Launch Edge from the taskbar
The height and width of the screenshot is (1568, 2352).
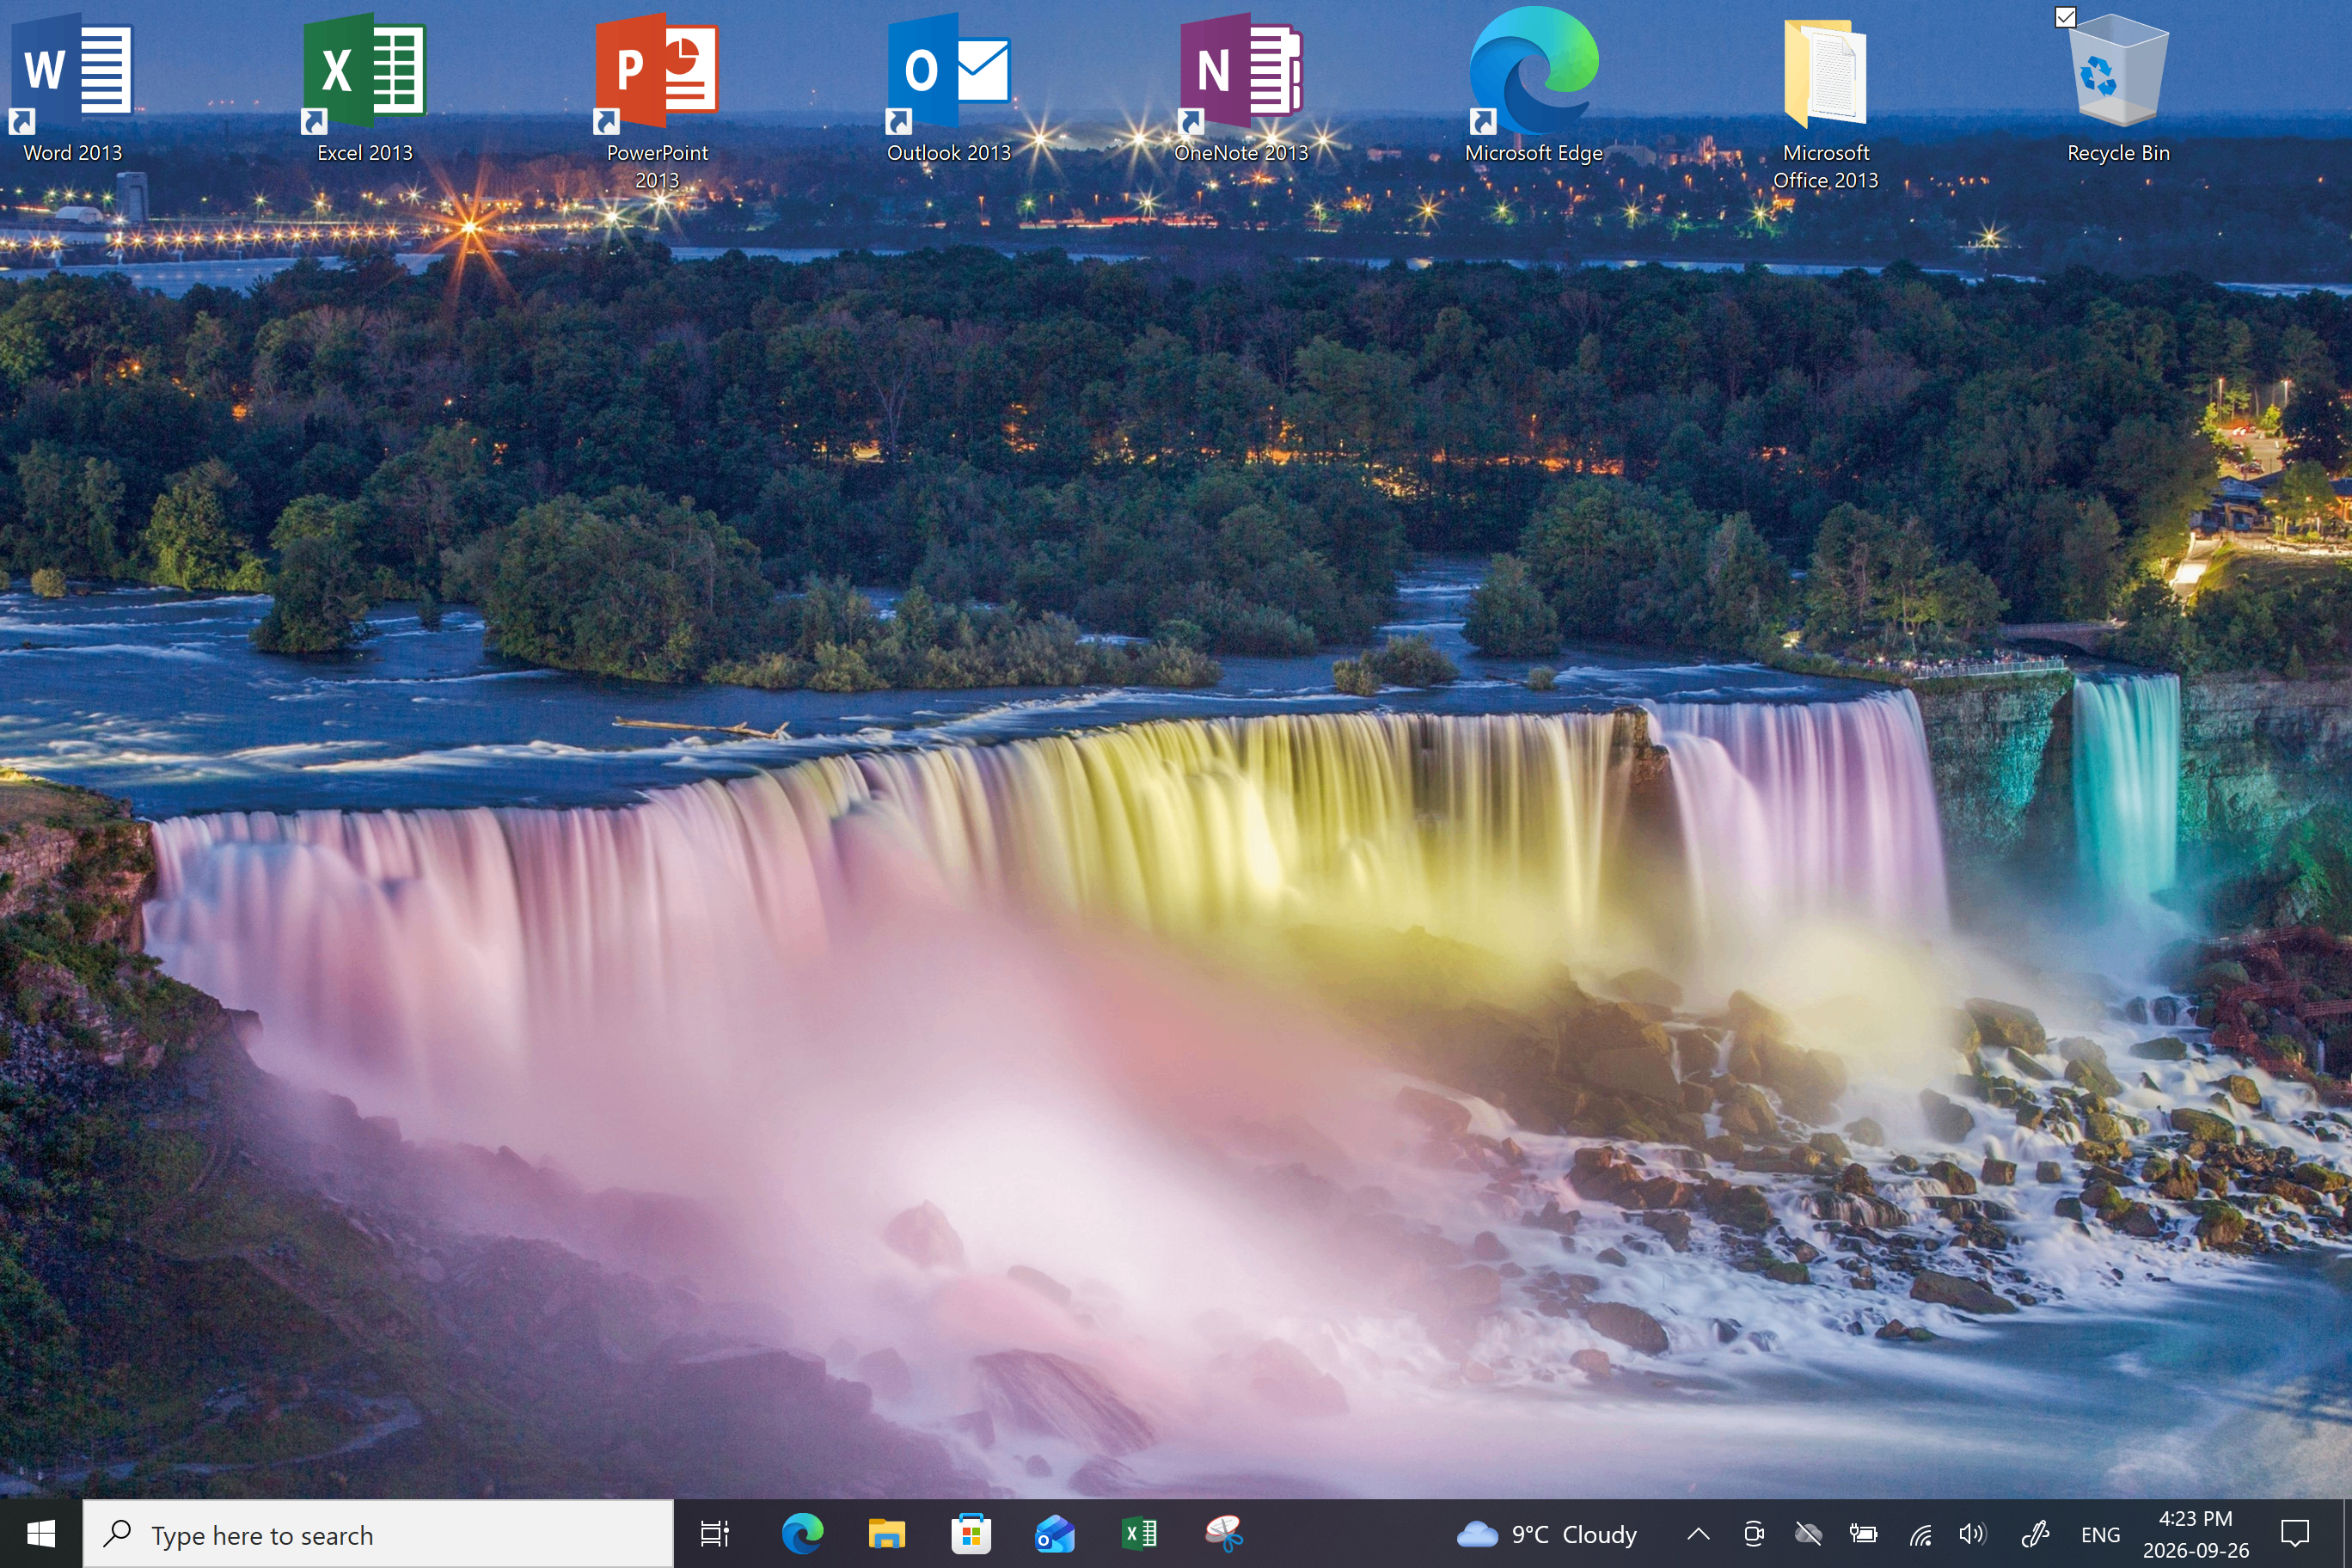point(802,1533)
